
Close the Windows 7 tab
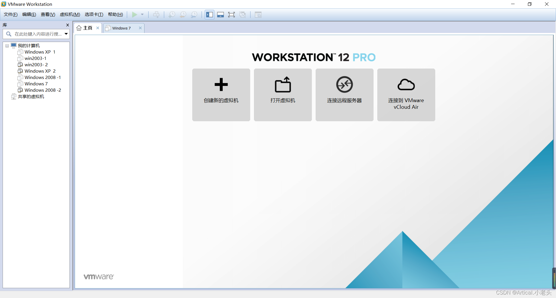click(140, 28)
